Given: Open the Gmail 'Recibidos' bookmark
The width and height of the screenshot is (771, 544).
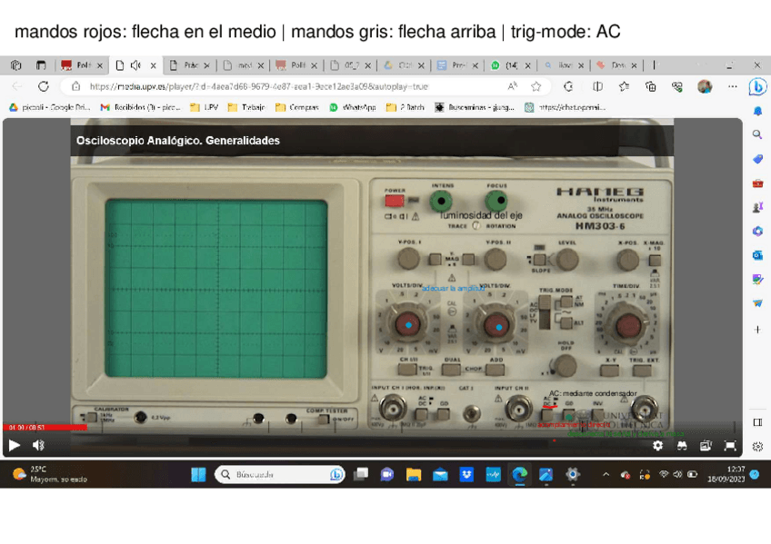Looking at the screenshot, I should [x=141, y=107].
